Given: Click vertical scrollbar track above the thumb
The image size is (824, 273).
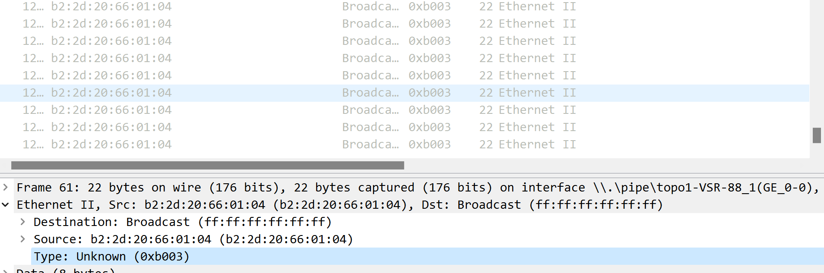Looking at the screenshot, I should 816,65.
